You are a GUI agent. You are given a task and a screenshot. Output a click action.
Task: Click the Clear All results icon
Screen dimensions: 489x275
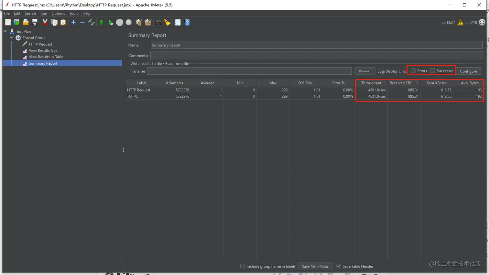148,22
